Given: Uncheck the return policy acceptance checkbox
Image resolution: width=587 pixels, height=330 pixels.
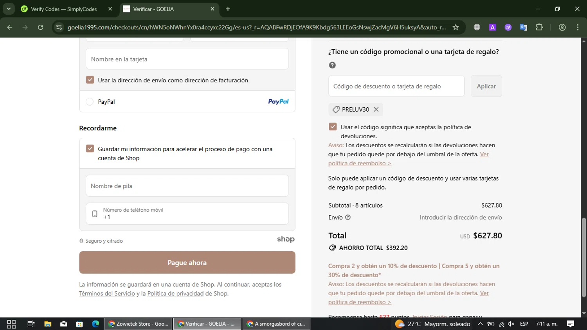Looking at the screenshot, I should (333, 127).
